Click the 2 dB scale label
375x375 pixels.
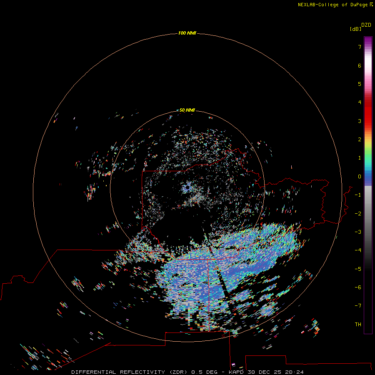[360, 140]
